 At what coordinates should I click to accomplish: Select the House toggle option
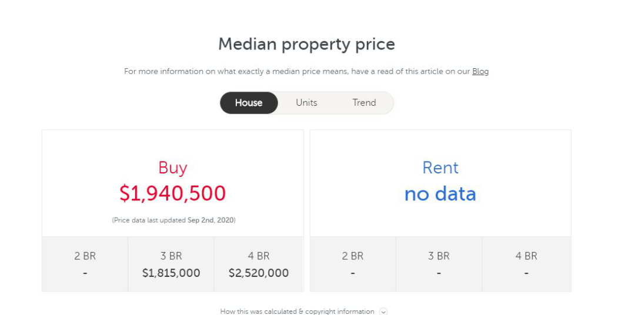(x=249, y=103)
